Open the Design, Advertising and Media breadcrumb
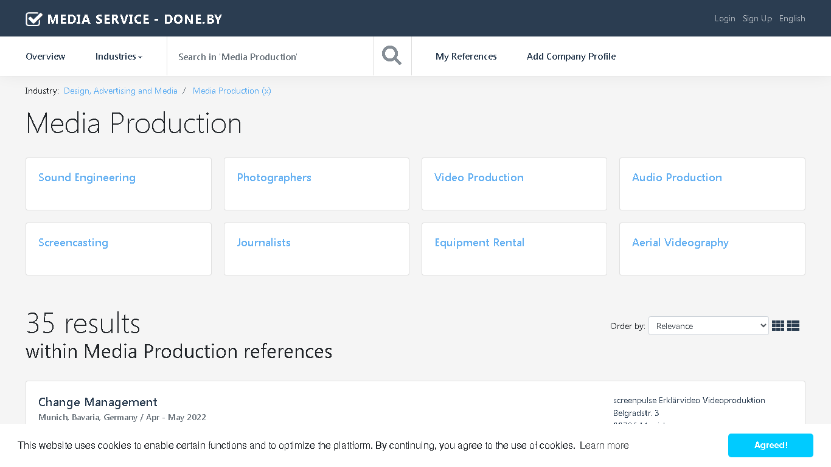Viewport: 831px width, 467px height. tap(120, 91)
